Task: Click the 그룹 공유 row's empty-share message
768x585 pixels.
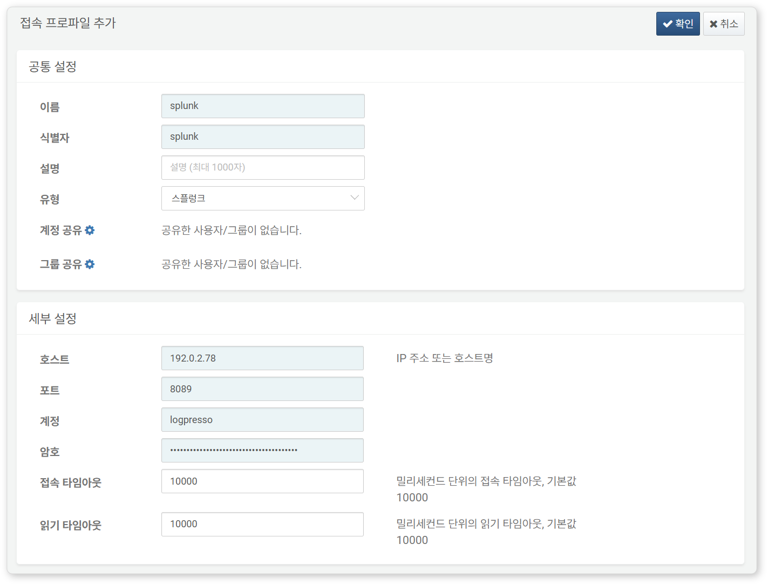Action: 232,264
